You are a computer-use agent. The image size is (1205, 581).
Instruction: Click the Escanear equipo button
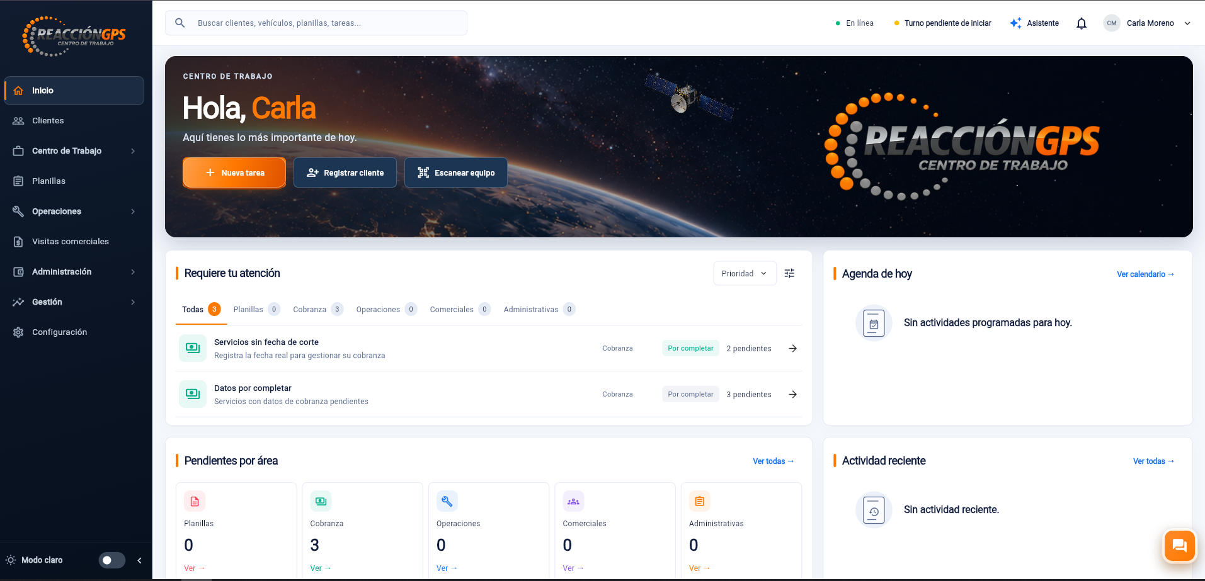pyautogui.click(x=456, y=172)
